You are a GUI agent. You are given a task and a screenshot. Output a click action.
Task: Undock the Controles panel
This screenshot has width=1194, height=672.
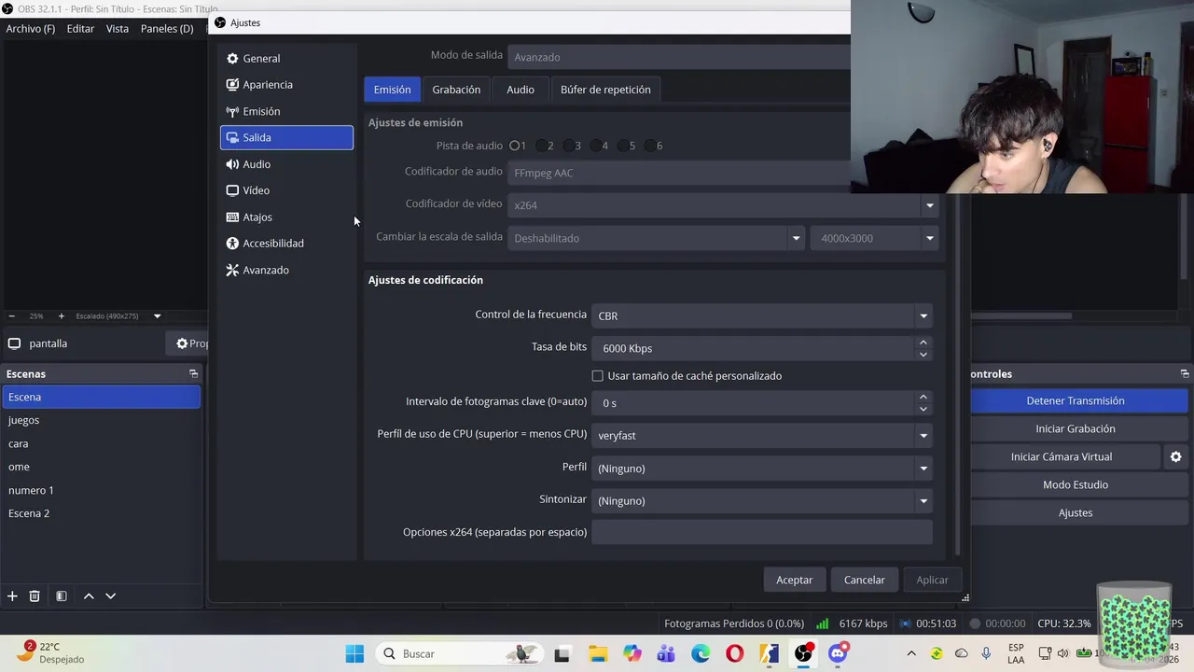click(x=1185, y=373)
